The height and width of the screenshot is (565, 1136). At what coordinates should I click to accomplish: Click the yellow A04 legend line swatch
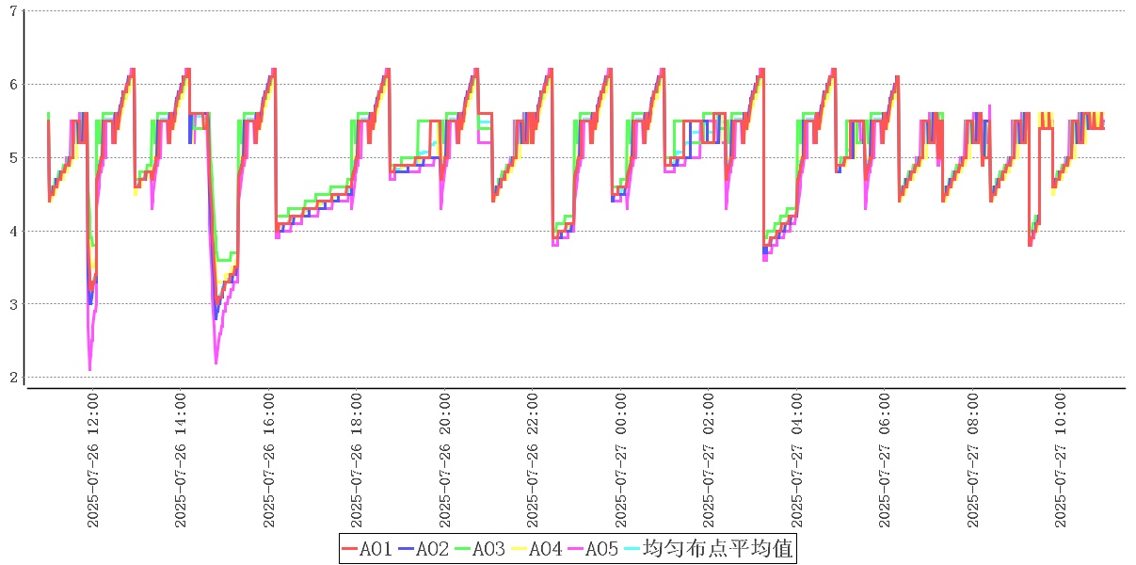520,549
